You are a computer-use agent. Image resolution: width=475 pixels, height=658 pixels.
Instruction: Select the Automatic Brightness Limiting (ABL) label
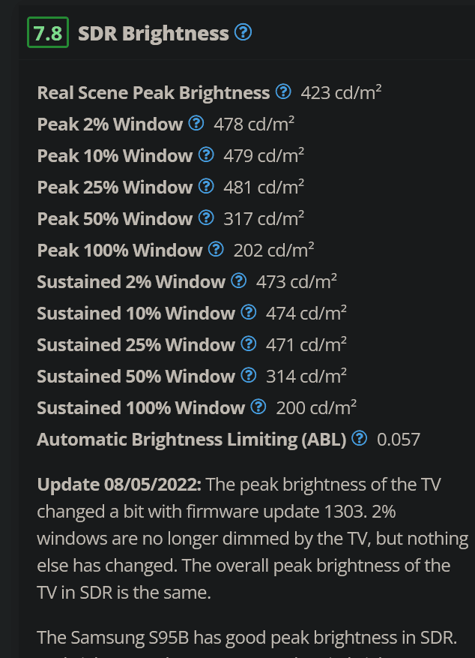point(192,440)
